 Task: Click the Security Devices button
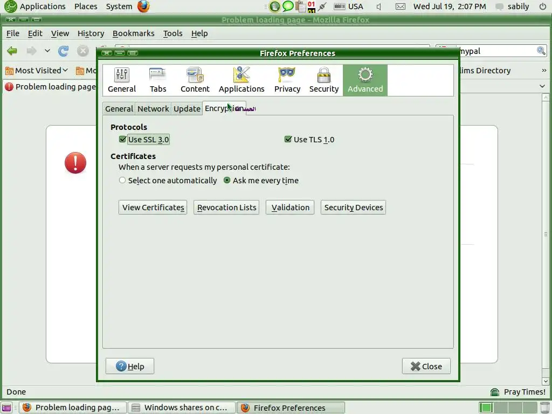click(x=354, y=208)
